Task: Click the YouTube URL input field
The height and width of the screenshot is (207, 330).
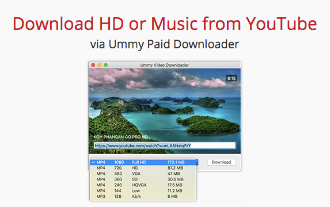Action: (165, 145)
